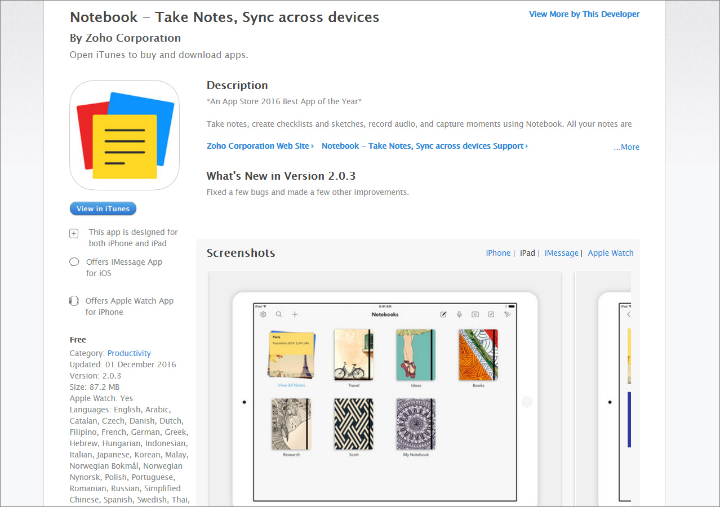The width and height of the screenshot is (720, 507).
Task: Expand description with ...More
Action: pos(626,147)
